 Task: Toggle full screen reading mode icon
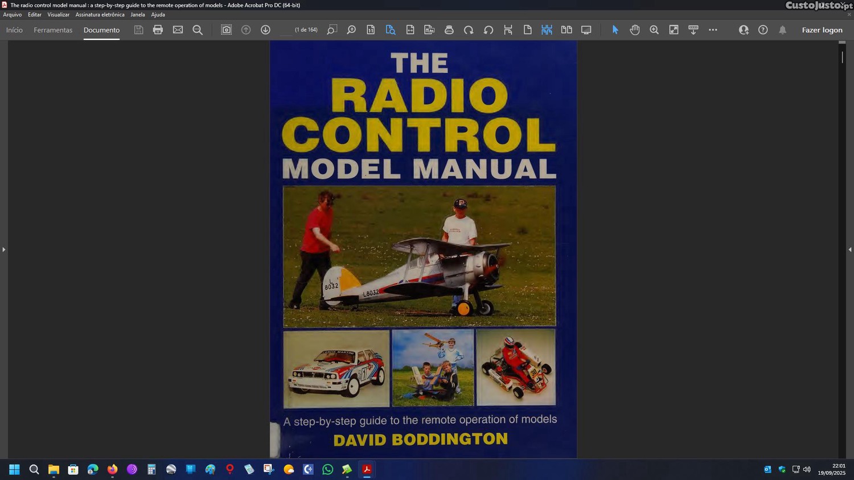click(586, 30)
